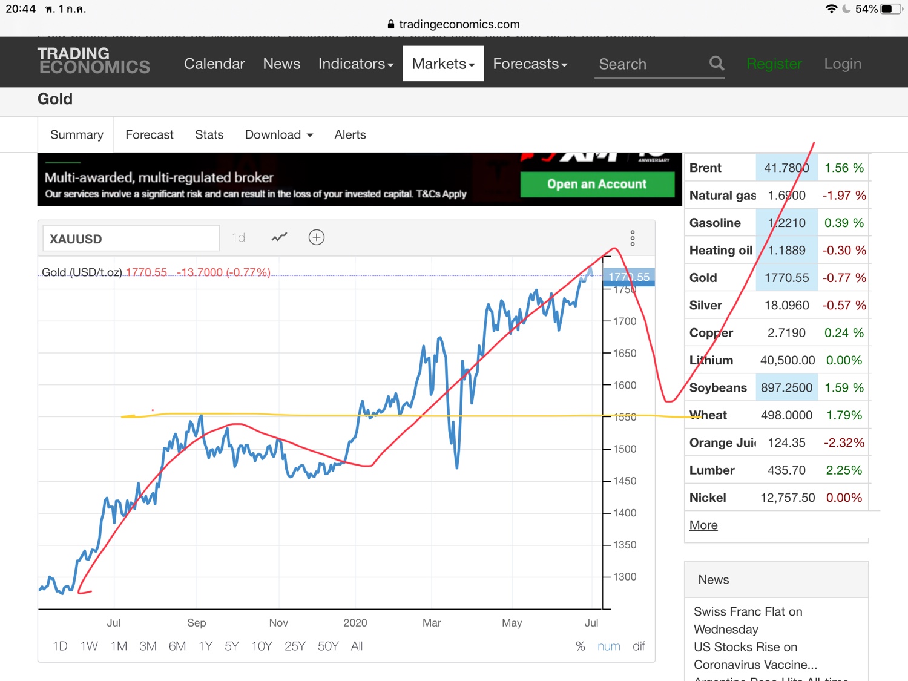The width and height of the screenshot is (908, 681).
Task: Switch chart scale to percent (%)
Action: pos(580,646)
